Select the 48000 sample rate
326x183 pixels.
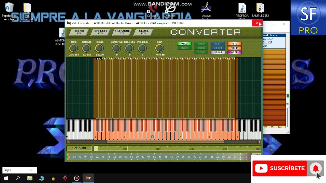tap(201, 44)
